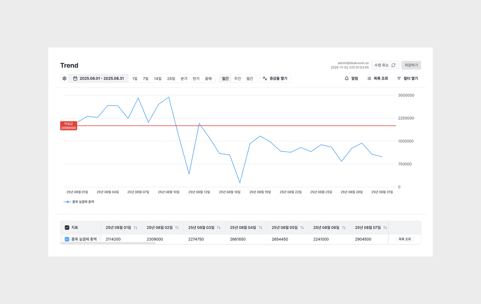Screen dimensions: 481x304
Task: Select the 7일 range preset
Action: tap(146, 78)
